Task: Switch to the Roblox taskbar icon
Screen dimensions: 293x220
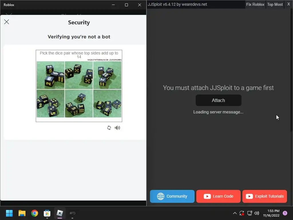Action: click(x=60, y=213)
